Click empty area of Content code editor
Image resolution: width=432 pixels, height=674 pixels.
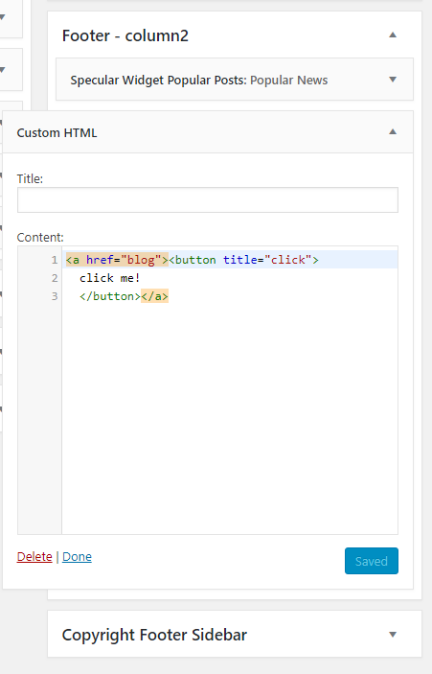click(x=230, y=412)
